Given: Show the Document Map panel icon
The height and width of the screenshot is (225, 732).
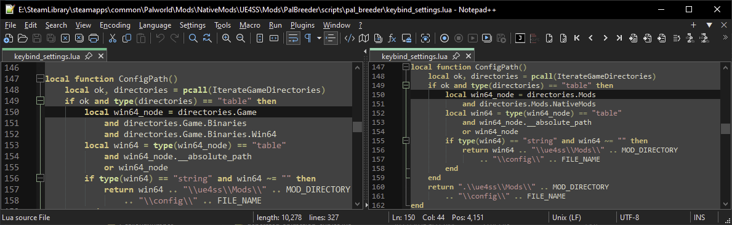Looking at the screenshot, I should click(x=364, y=38).
